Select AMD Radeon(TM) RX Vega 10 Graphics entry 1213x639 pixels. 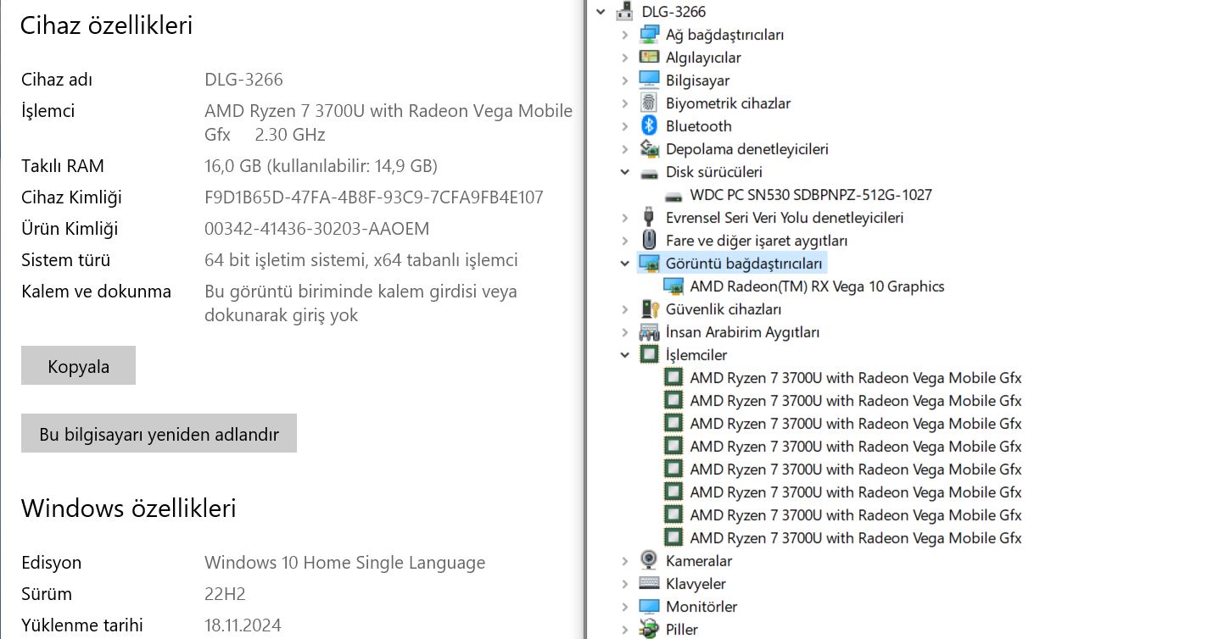point(817,286)
